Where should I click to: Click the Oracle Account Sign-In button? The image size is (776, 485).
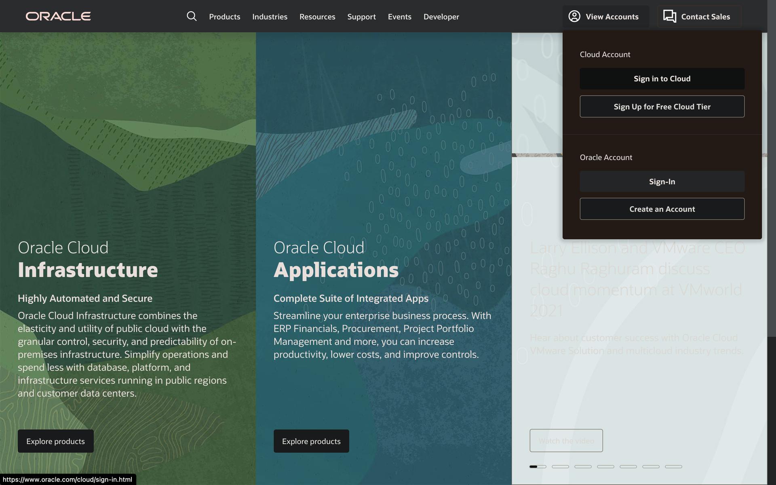(662, 181)
